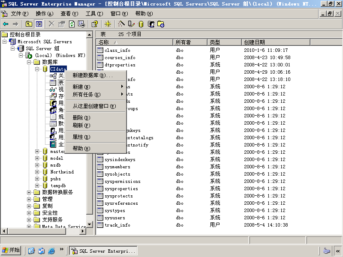Expand the Northwind database node

tap(37, 172)
